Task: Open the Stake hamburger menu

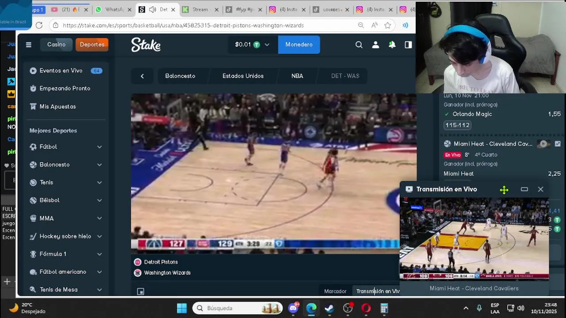Action: point(29,45)
